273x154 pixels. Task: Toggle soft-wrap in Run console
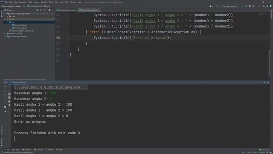pyautogui.click(x=9, y=94)
